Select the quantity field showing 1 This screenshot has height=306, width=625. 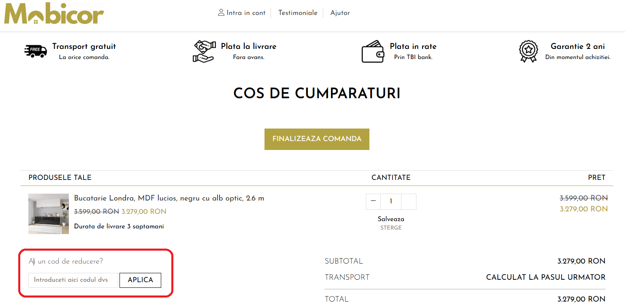click(x=390, y=201)
